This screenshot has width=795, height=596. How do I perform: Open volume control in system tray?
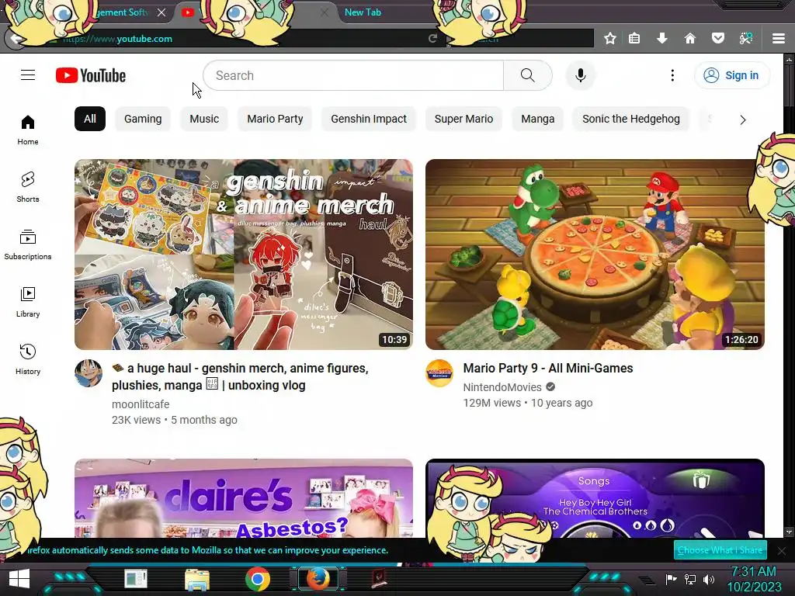[709, 579]
